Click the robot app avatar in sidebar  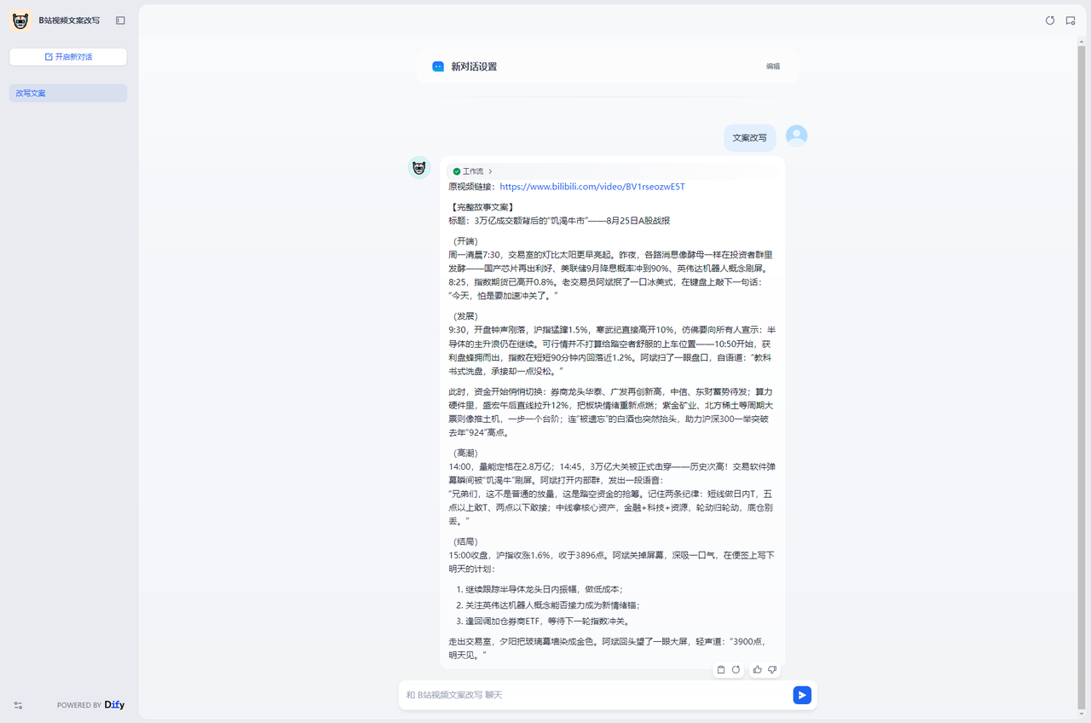pyautogui.click(x=20, y=20)
